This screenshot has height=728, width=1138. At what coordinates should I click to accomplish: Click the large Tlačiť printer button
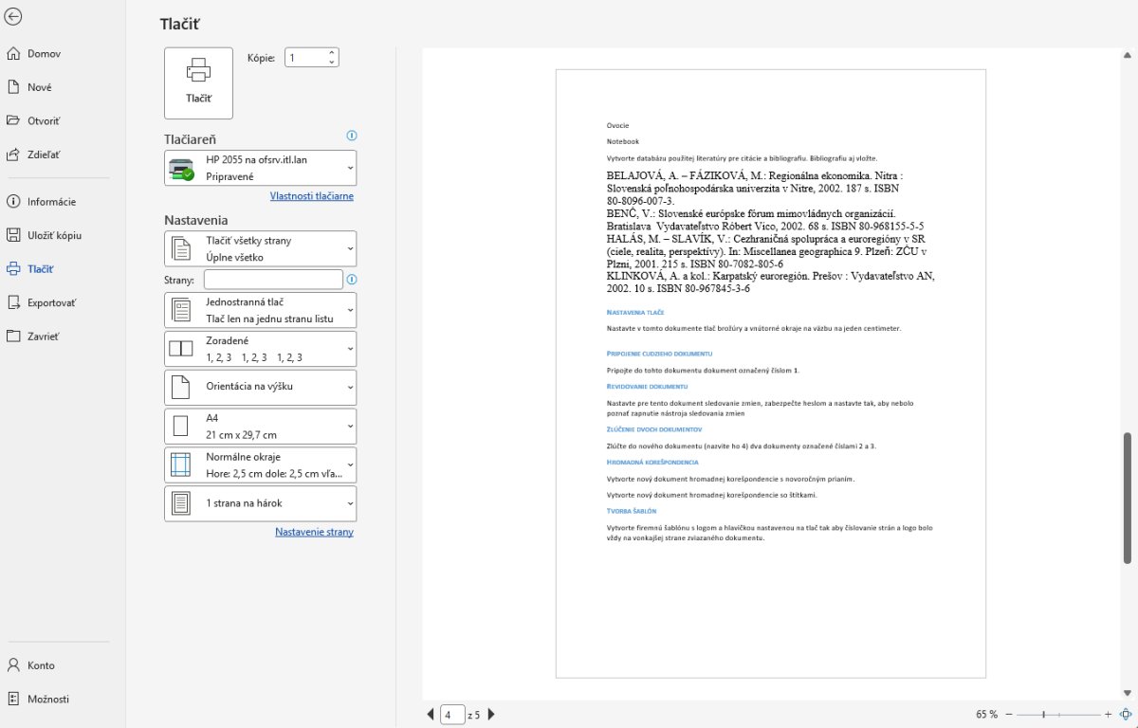(198, 82)
